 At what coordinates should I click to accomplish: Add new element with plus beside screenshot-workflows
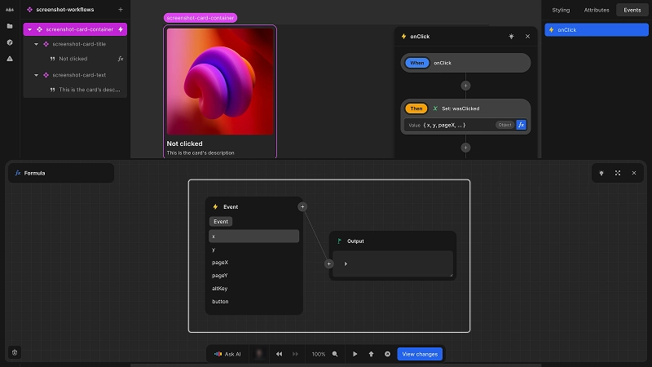click(121, 9)
